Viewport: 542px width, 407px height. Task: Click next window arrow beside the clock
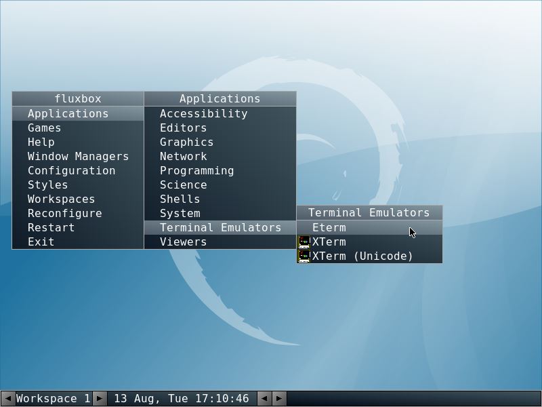(279, 398)
